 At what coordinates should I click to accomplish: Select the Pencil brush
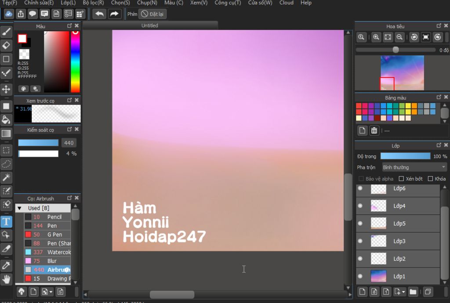pos(47,217)
